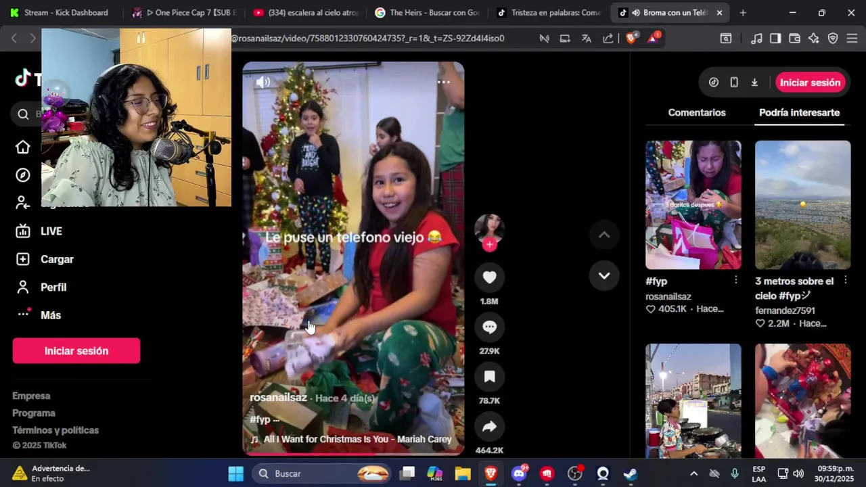866x487 pixels.
Task: Toggle the Brave sidebar panel icon
Action: (775, 39)
